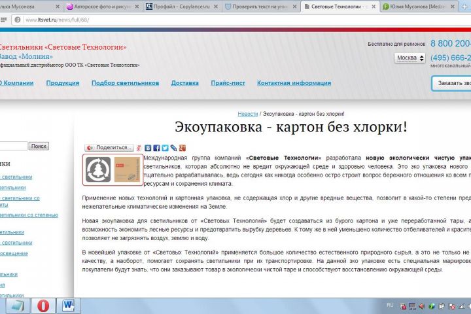Close the Авторское фото и рисунки tab
This screenshot has width=471, height=314.
(137, 7)
